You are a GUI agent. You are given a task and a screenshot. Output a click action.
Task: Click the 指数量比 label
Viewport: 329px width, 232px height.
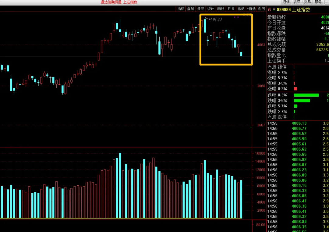(x=276, y=55)
